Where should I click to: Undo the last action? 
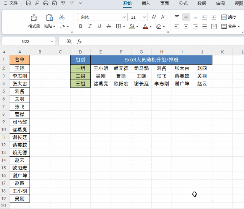[x=63, y=3]
